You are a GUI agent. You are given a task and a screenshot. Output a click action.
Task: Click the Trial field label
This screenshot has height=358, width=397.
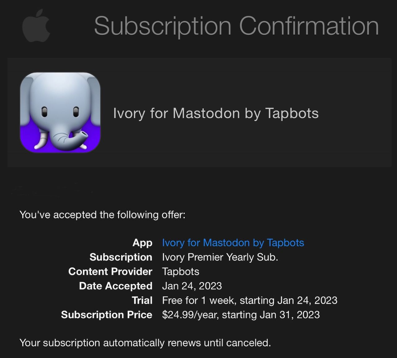pyautogui.click(x=142, y=300)
